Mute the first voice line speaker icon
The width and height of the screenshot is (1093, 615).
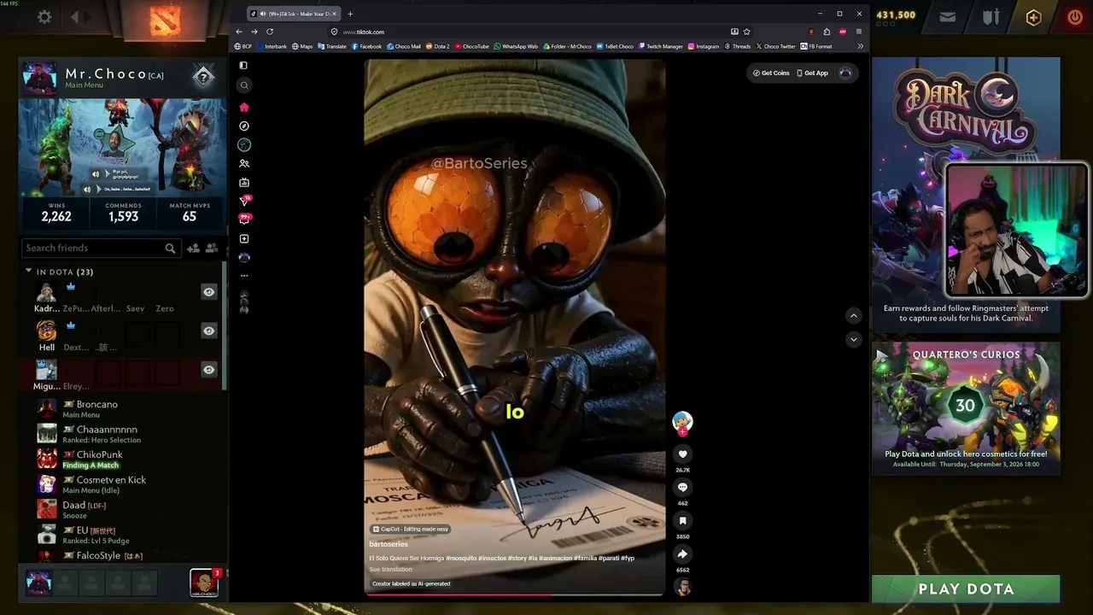pos(96,174)
